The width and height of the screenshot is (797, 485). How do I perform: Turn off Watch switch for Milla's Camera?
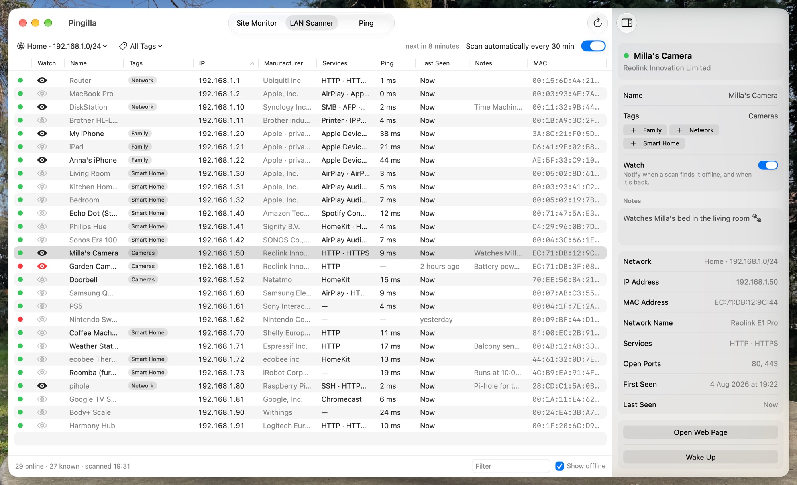pyautogui.click(x=768, y=165)
